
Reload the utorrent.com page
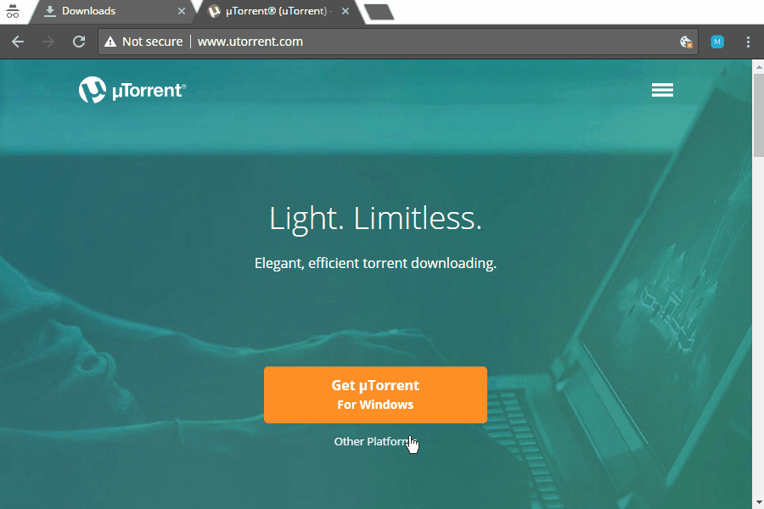[79, 42]
